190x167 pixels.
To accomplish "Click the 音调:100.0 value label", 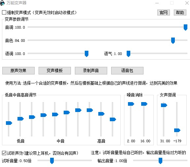I will click(x=15, y=27).
